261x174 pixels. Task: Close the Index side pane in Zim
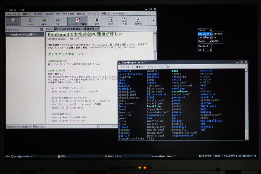[42, 29]
